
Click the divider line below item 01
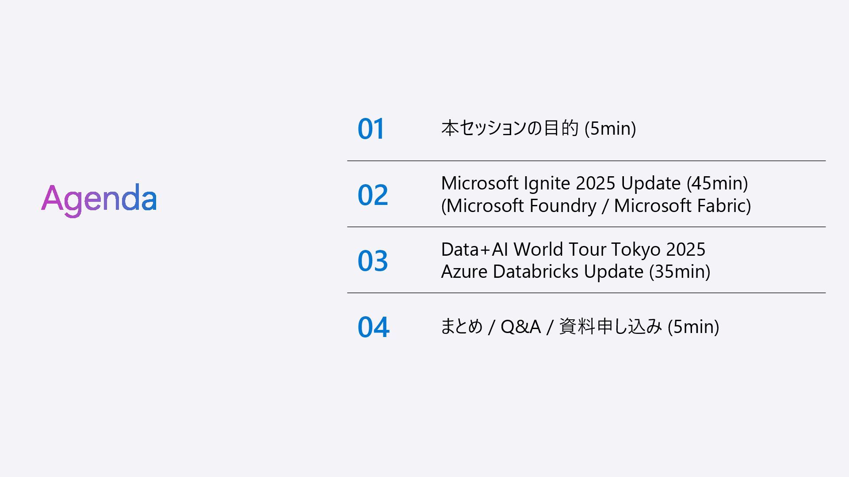[586, 161]
